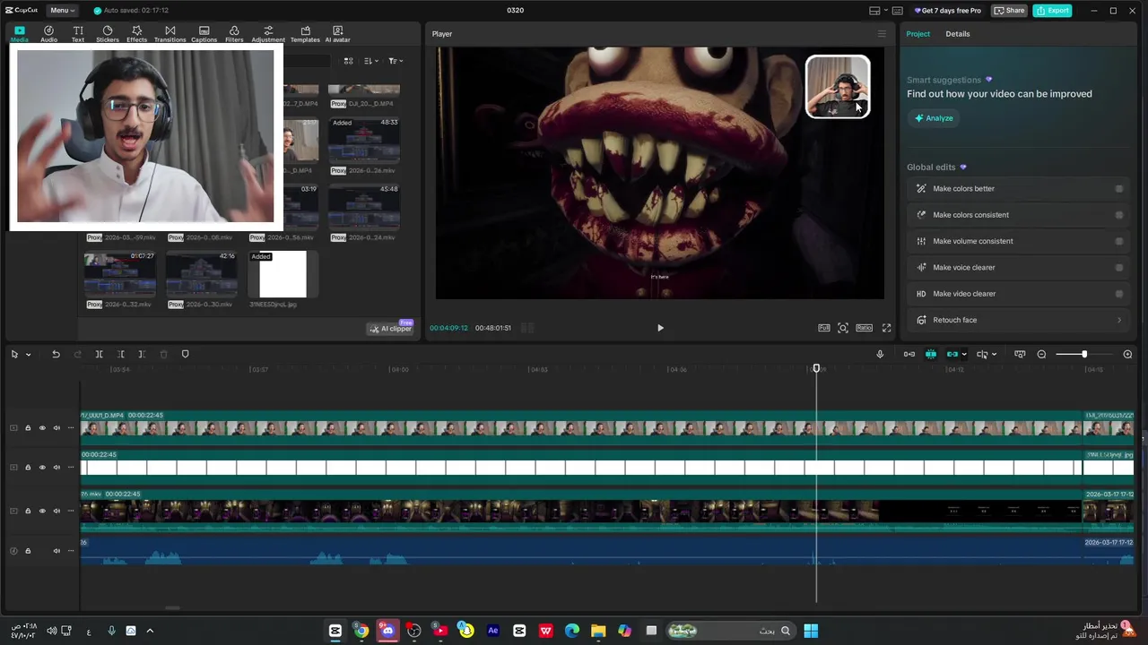
Task: Click the Delete left trim tool
Action: (120, 354)
